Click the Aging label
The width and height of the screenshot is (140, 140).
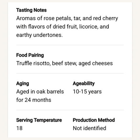(x=22, y=83)
